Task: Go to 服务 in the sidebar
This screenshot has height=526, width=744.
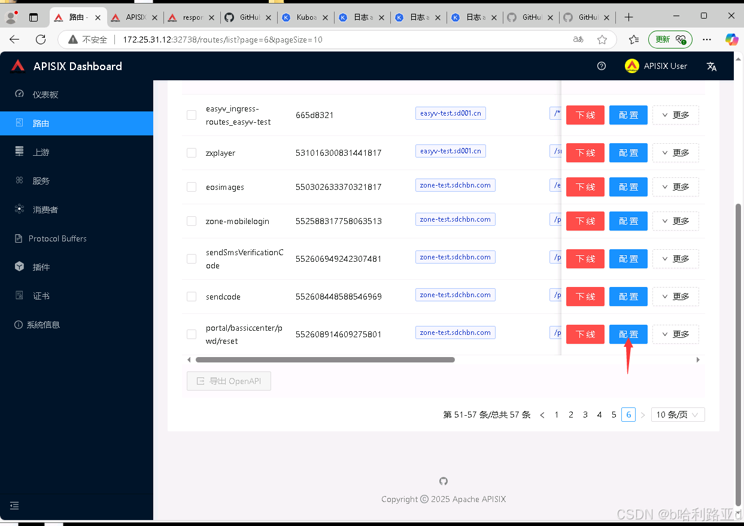Action: coord(77,181)
